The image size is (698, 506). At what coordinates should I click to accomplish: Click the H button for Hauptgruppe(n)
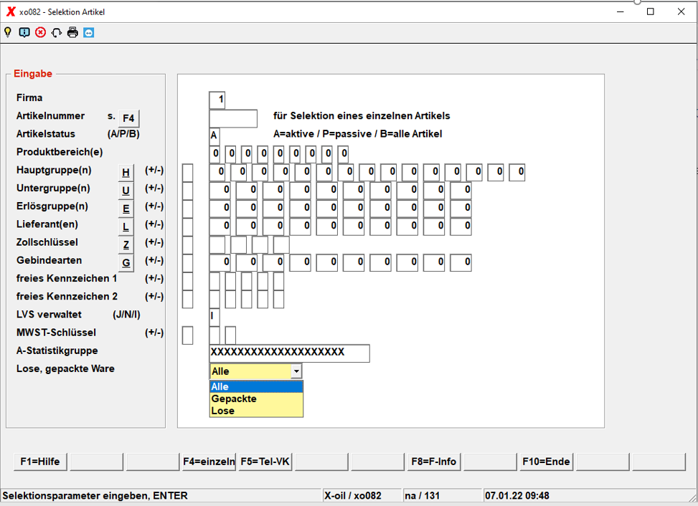point(126,173)
